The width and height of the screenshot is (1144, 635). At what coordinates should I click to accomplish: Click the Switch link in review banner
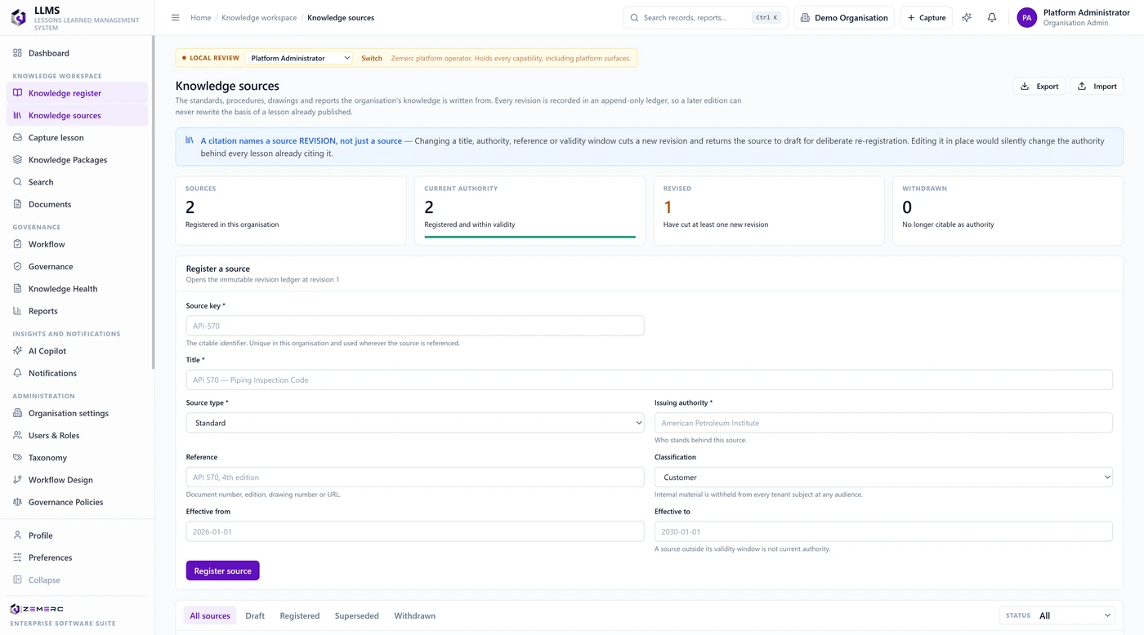pos(372,58)
